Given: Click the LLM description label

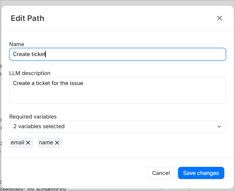Looking at the screenshot, I should (x=30, y=73).
